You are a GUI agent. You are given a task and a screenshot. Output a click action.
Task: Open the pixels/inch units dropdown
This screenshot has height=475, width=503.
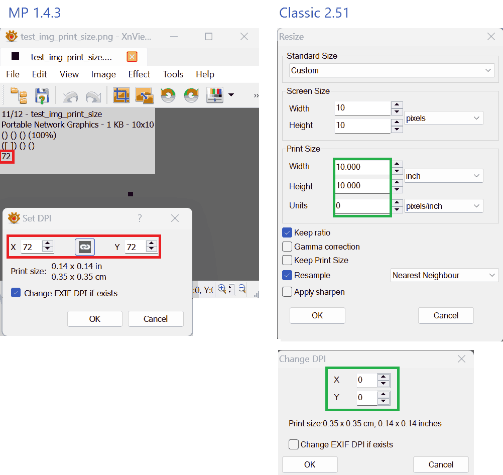pos(444,206)
